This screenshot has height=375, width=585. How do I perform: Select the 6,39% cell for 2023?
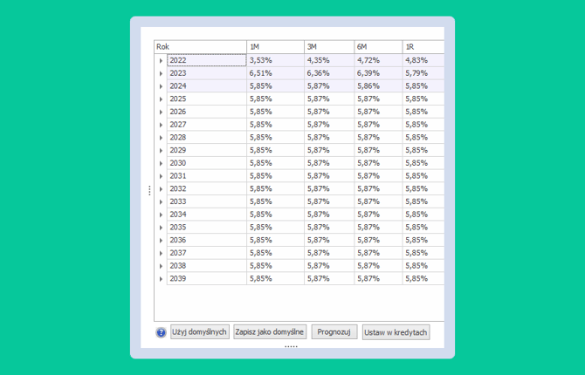(x=378, y=73)
